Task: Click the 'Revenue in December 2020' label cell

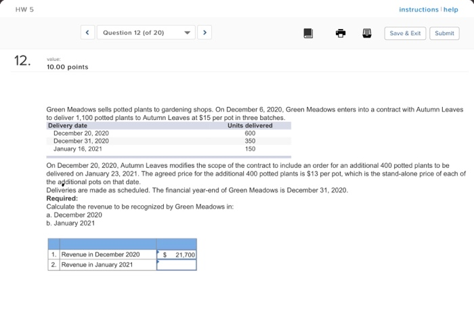Action: (x=108, y=255)
